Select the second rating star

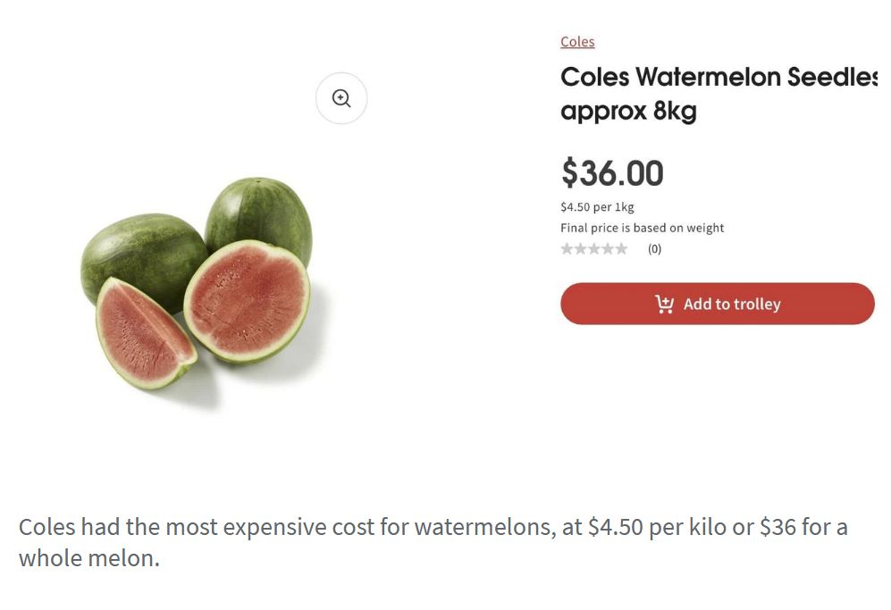pos(580,249)
